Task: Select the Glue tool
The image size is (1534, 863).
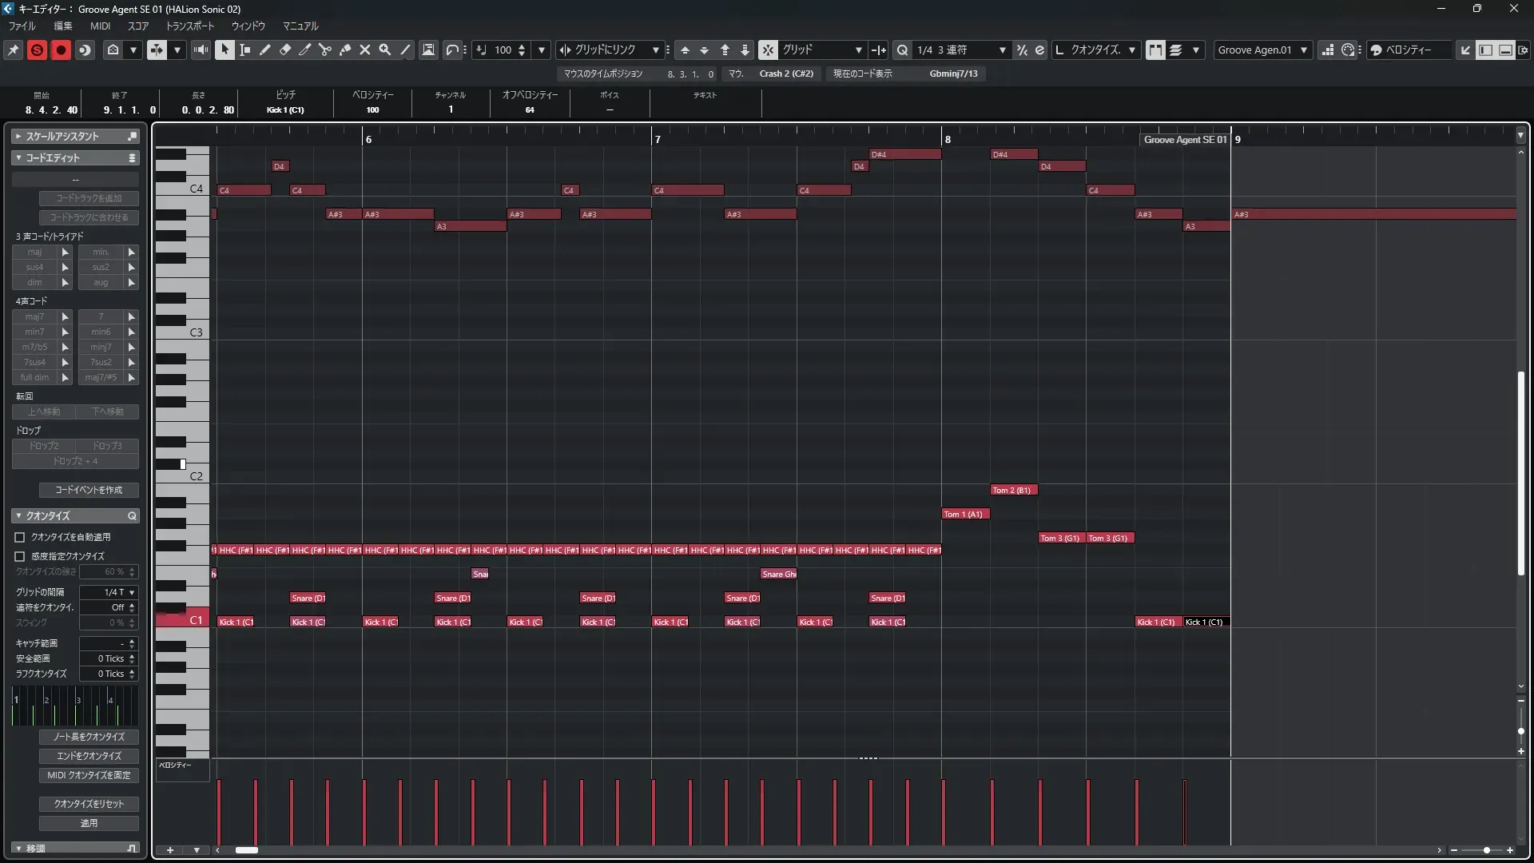Action: (345, 50)
